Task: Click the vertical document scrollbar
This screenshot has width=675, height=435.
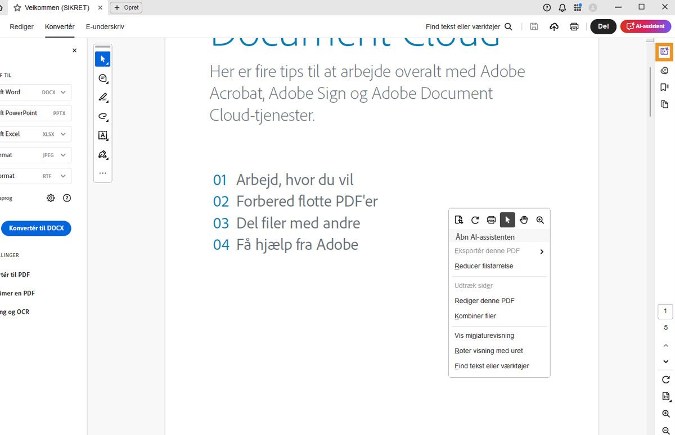Action: (651, 92)
